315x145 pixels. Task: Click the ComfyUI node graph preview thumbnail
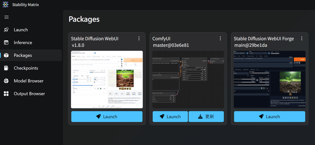click(188, 80)
